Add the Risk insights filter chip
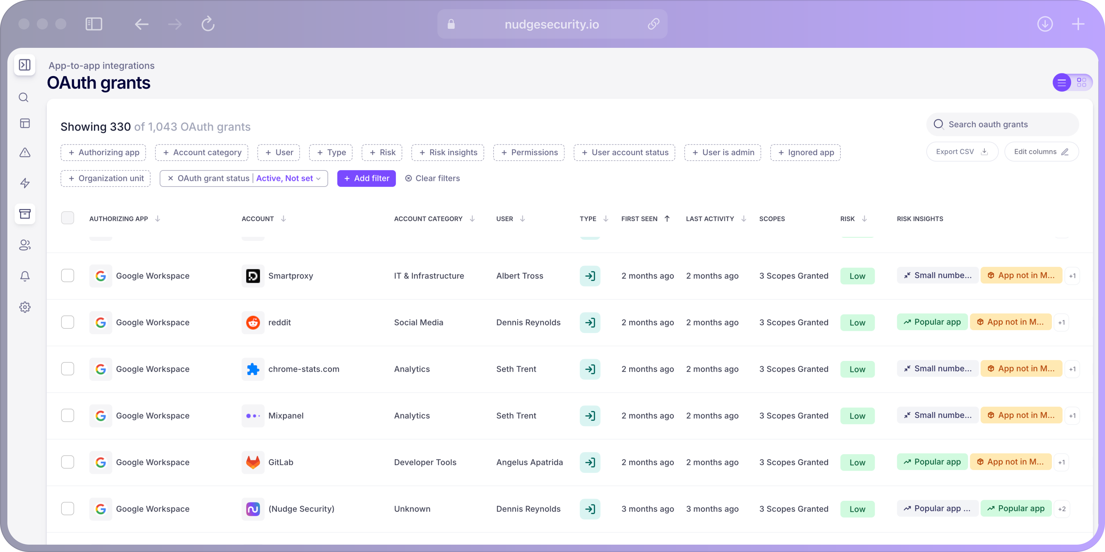Screen dimensions: 1105x552 (448, 153)
